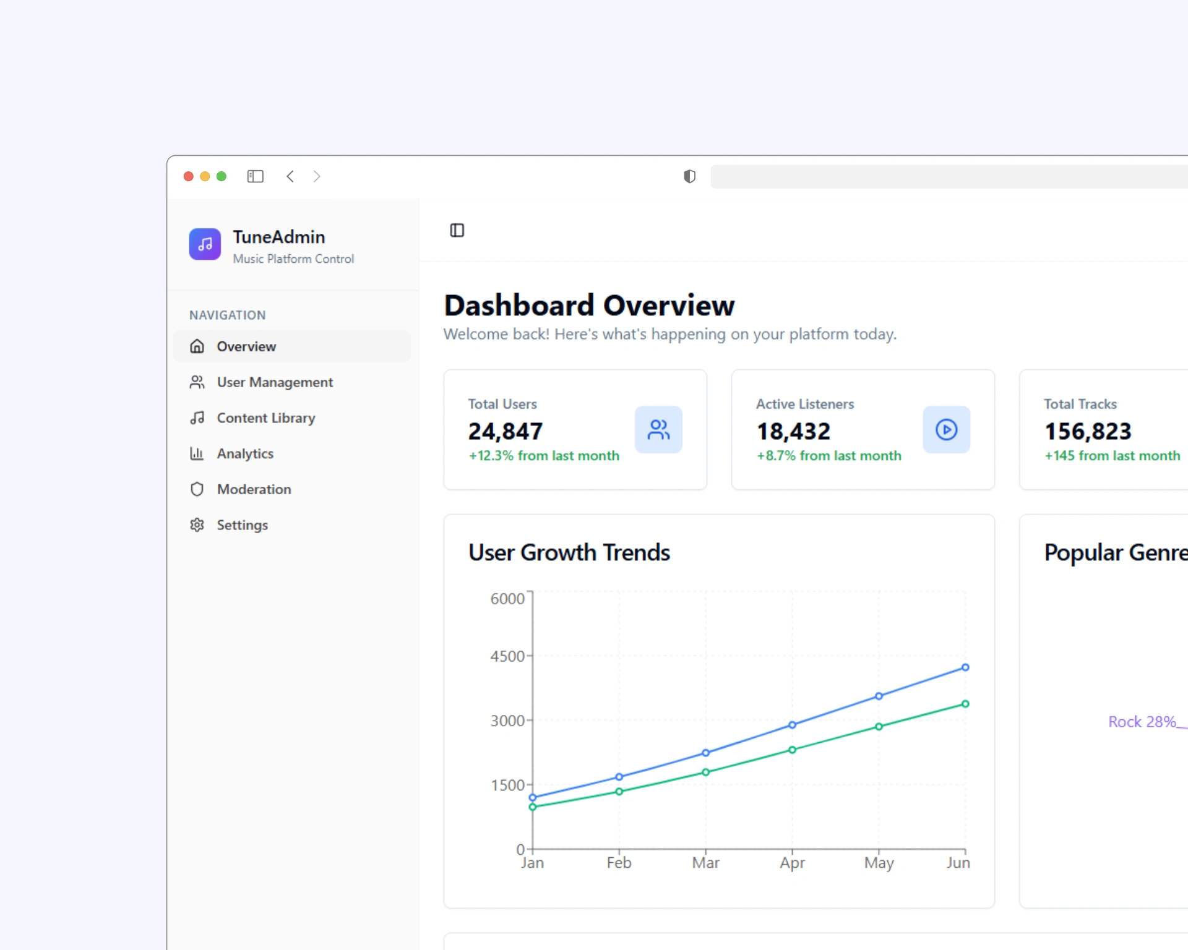Image resolution: width=1188 pixels, height=950 pixels.
Task: Open the Overview navigation item
Action: [292, 346]
